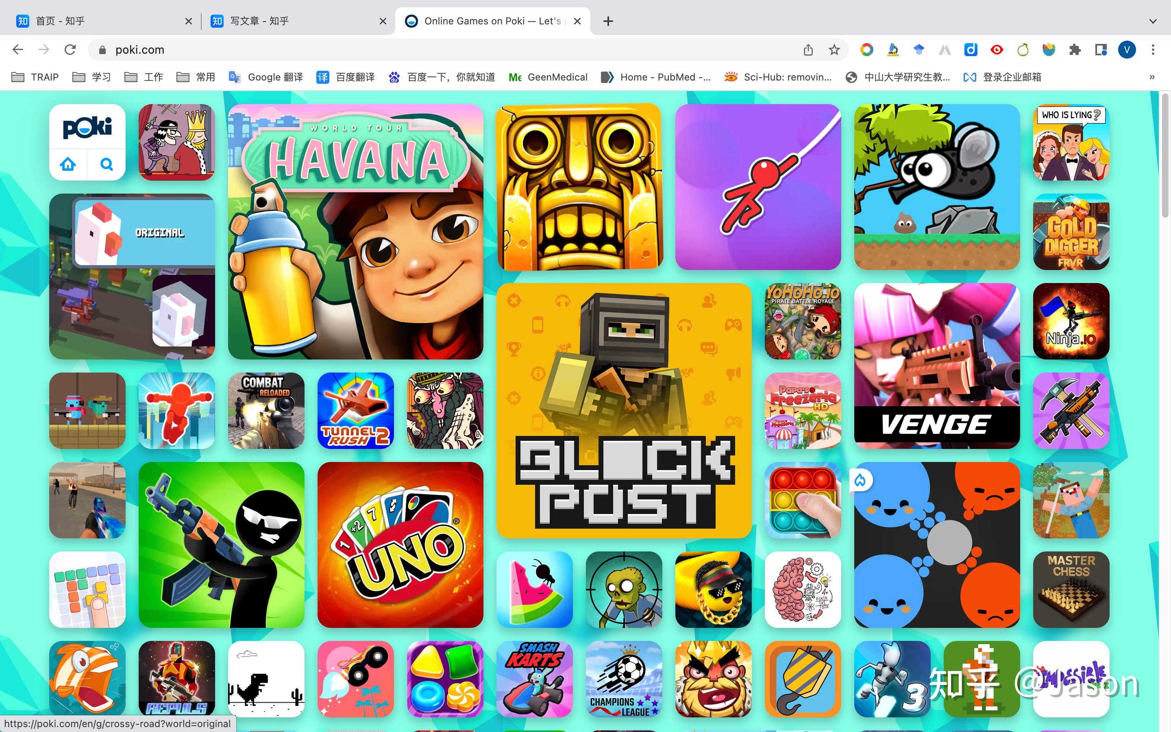
Task: Open the Subway Surfers Havana game tile
Action: coord(356,231)
